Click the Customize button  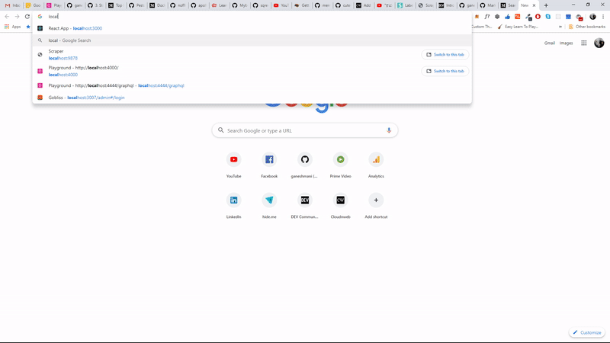coord(586,332)
